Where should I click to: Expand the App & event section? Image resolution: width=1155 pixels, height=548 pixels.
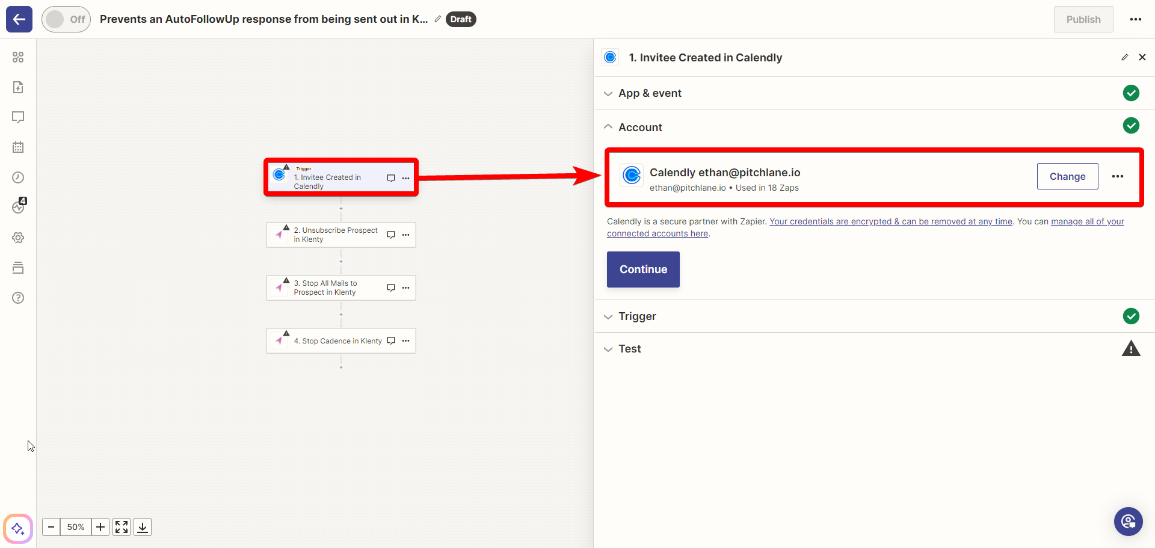tap(875, 93)
